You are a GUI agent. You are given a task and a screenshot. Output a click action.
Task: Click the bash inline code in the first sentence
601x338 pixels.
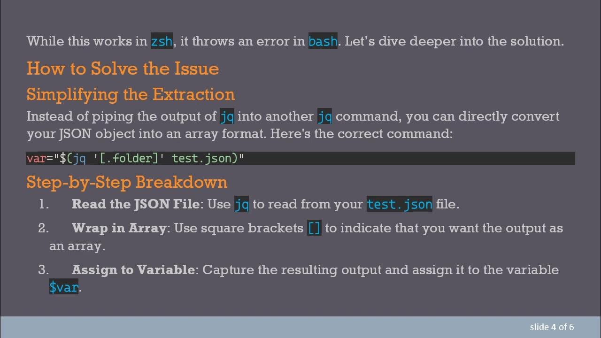click(323, 41)
